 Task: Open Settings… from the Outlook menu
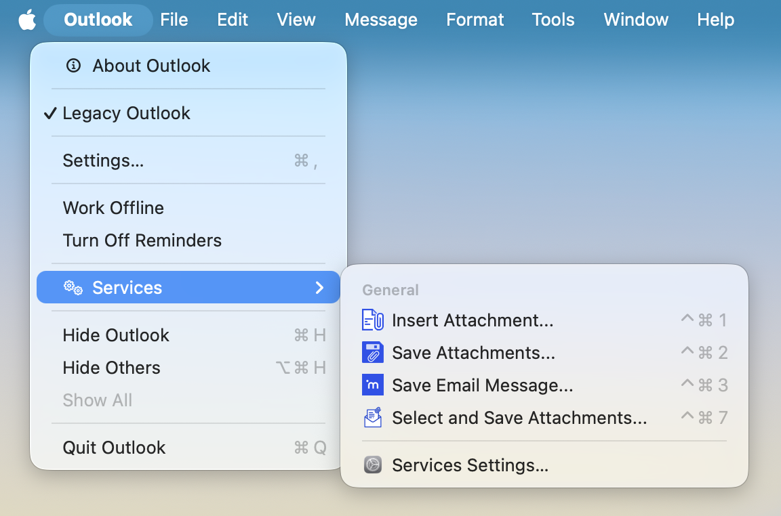coord(188,160)
